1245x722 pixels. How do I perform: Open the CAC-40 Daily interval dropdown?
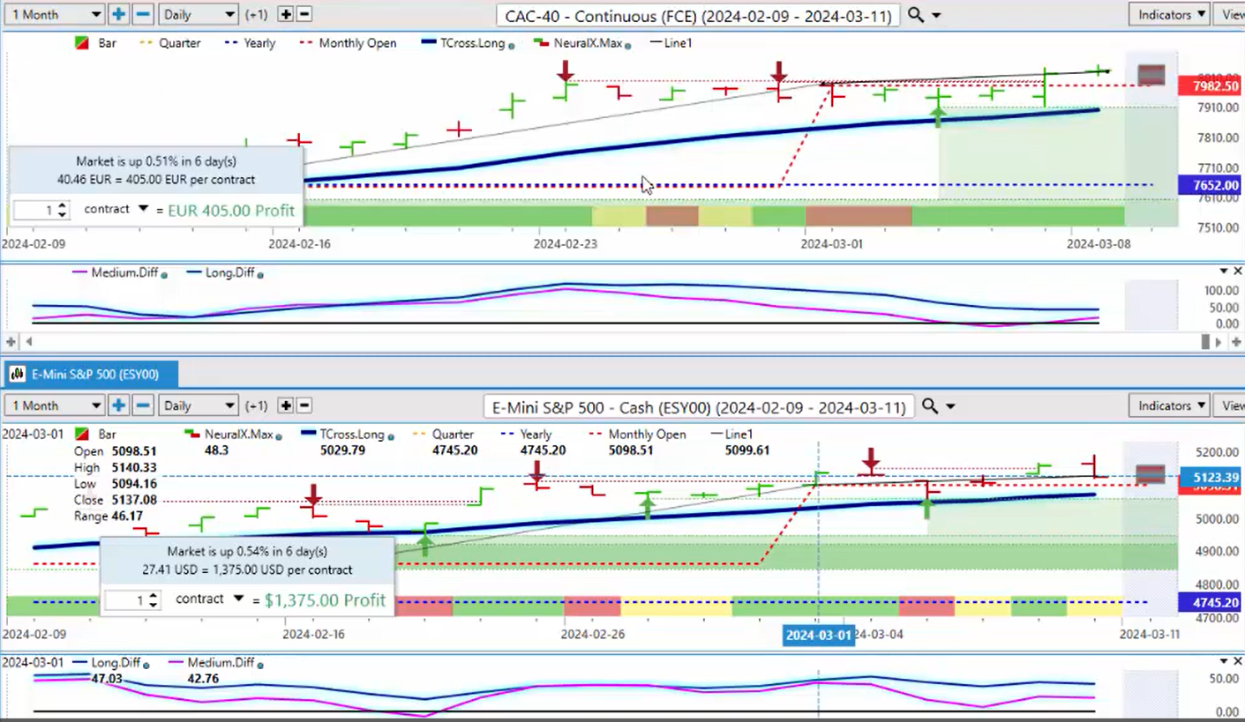tap(199, 14)
